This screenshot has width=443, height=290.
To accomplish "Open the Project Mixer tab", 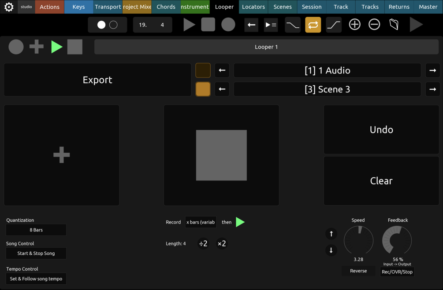I will (x=137, y=7).
